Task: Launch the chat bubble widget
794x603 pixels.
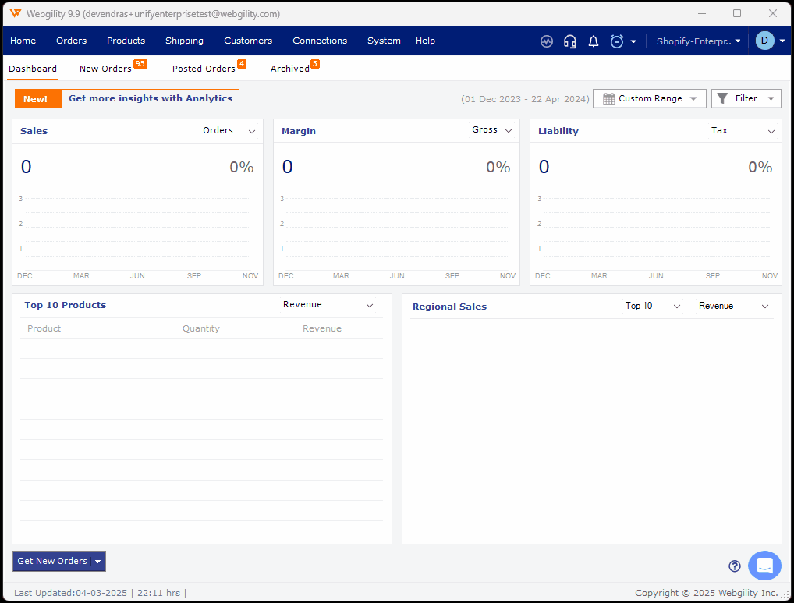Action: [764, 566]
